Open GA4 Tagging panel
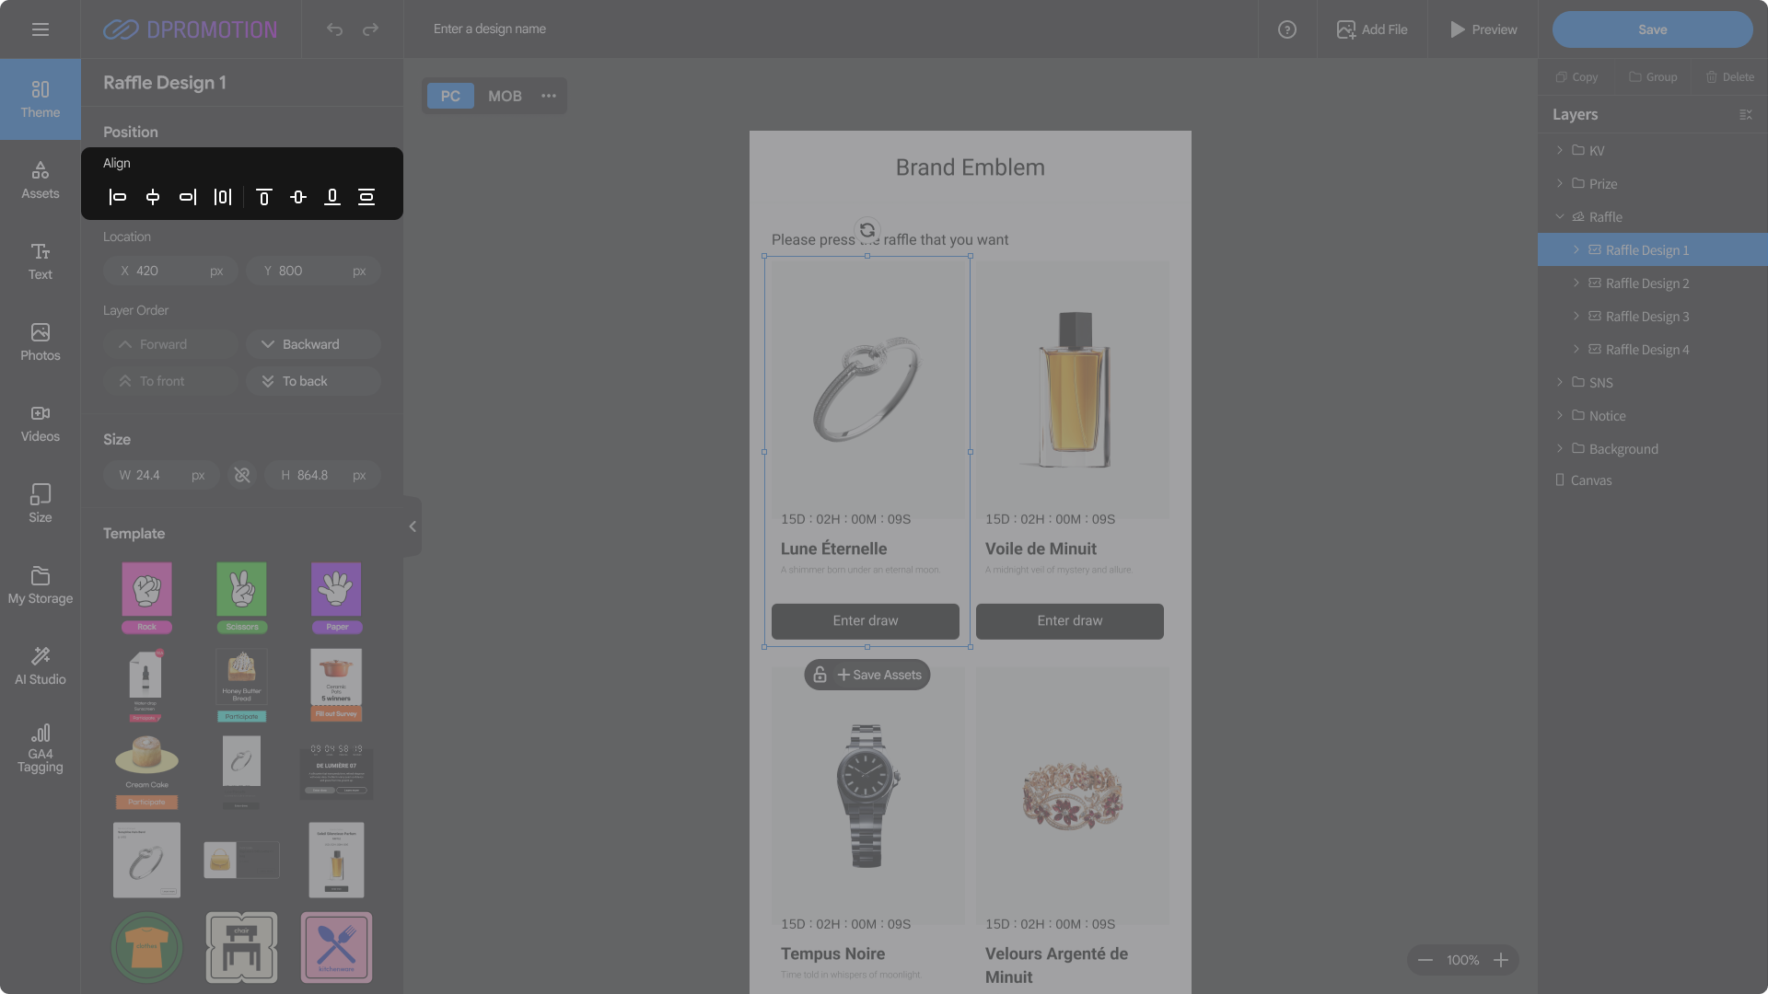Image resolution: width=1768 pixels, height=994 pixels. pyautogui.click(x=41, y=746)
